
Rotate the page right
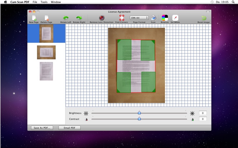click(x=79, y=18)
